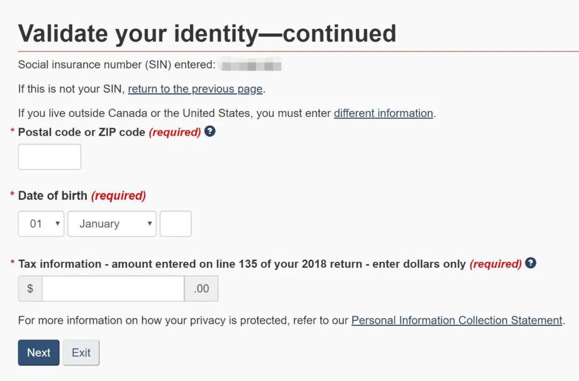Click the birth year input box
Screen dimensions: 579x381
175,224
